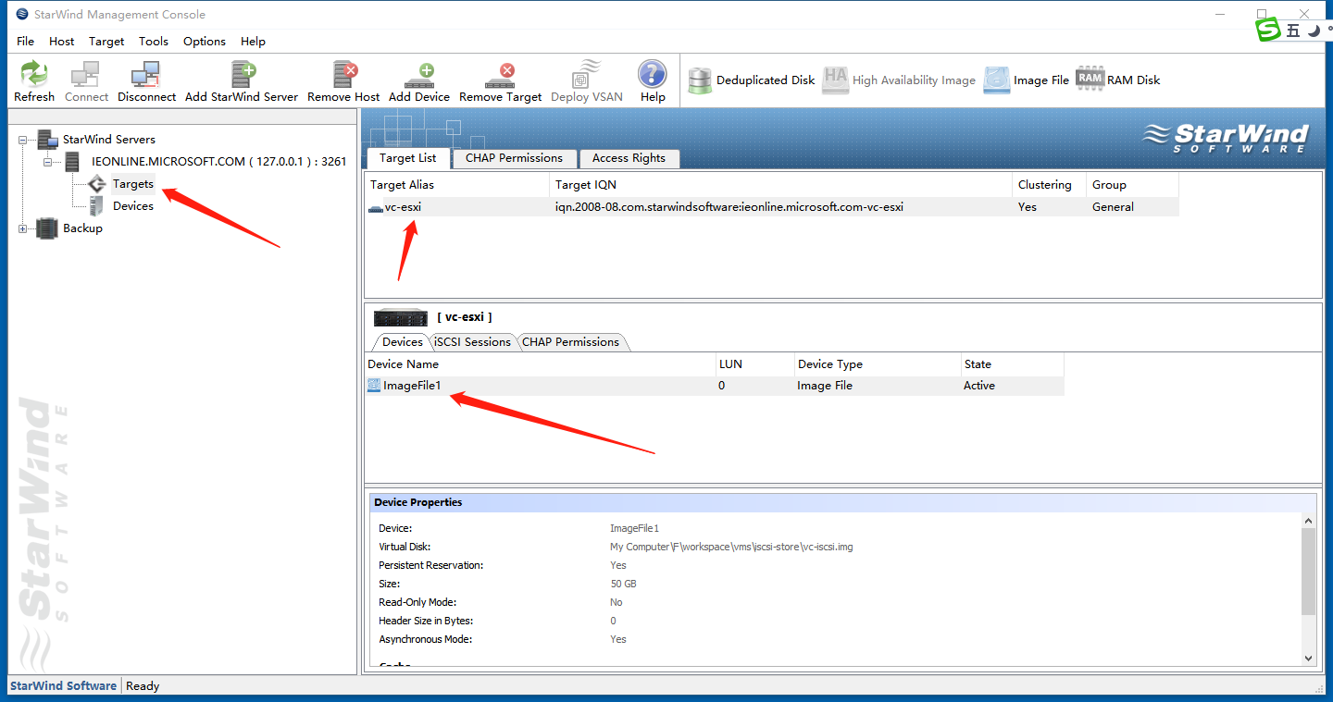Click the Remove Target icon
The height and width of the screenshot is (702, 1333).
[x=501, y=75]
